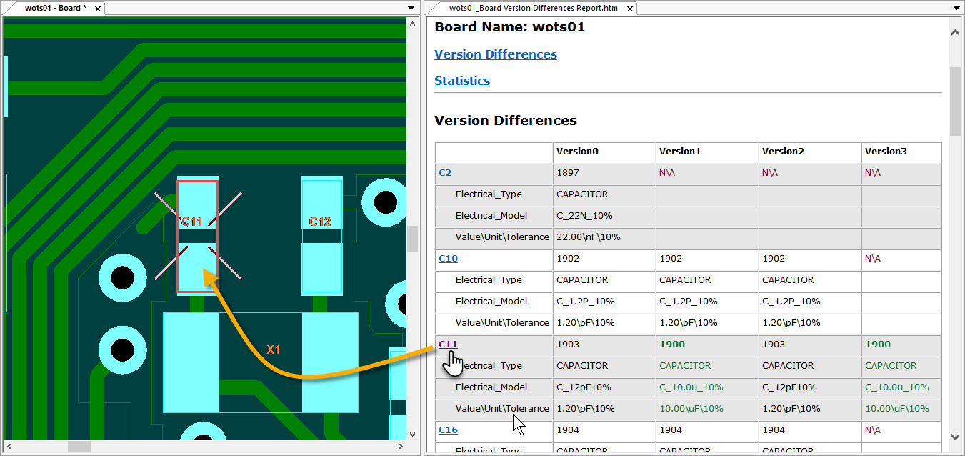
Task: Click the report scroll down arrow
Action: point(955,437)
